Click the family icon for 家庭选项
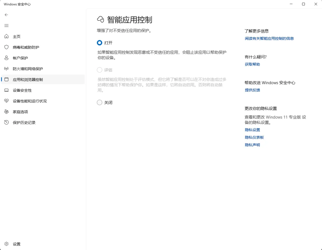 point(6,111)
